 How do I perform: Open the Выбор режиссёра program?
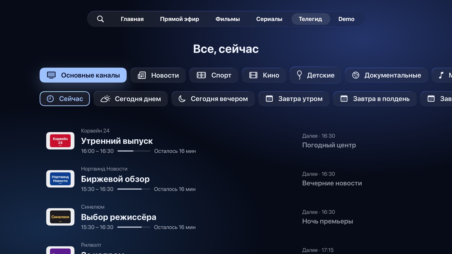pyautogui.click(x=119, y=217)
